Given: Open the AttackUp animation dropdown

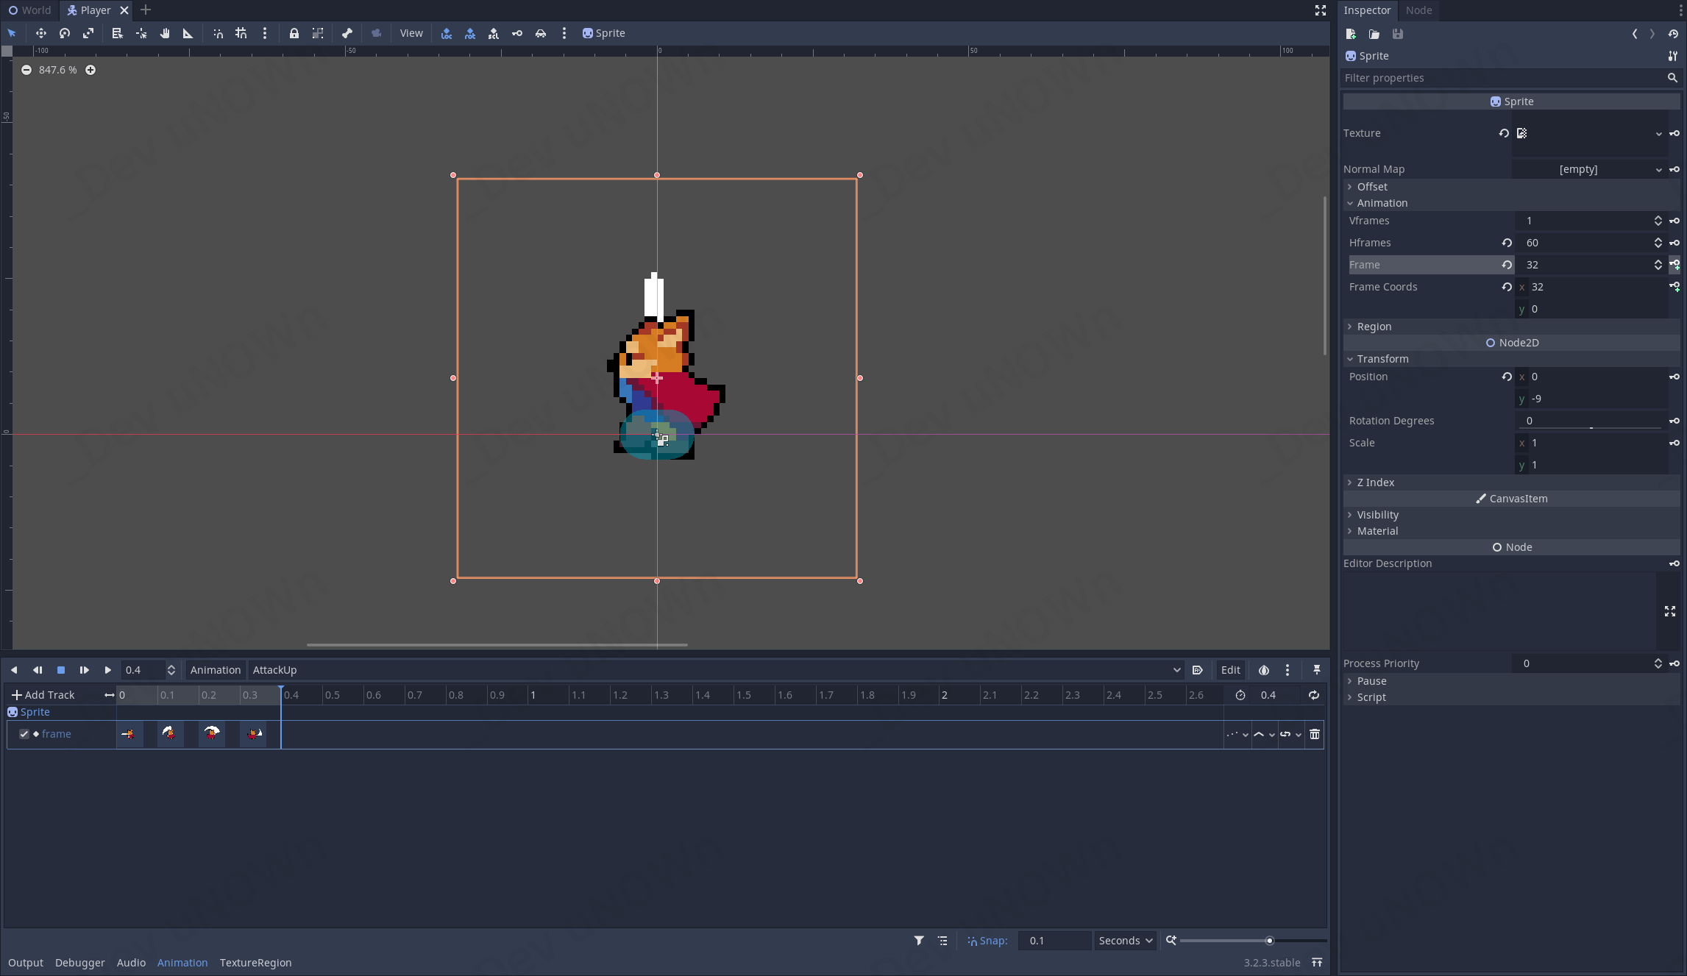Looking at the screenshot, I should (715, 670).
